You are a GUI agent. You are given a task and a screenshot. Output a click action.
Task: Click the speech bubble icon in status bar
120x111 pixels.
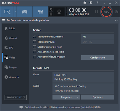21,107
